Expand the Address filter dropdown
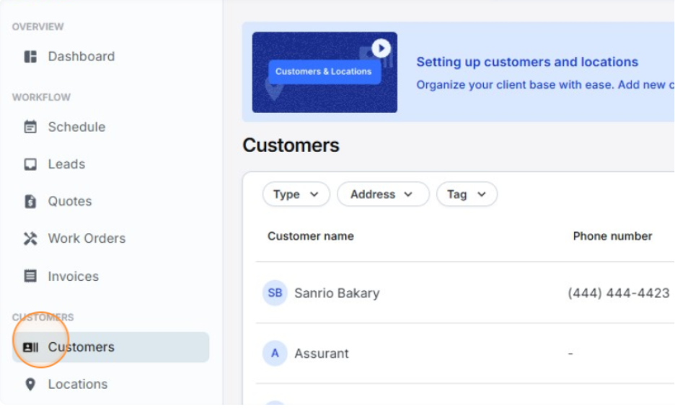The width and height of the screenshot is (675, 409). [x=382, y=194]
